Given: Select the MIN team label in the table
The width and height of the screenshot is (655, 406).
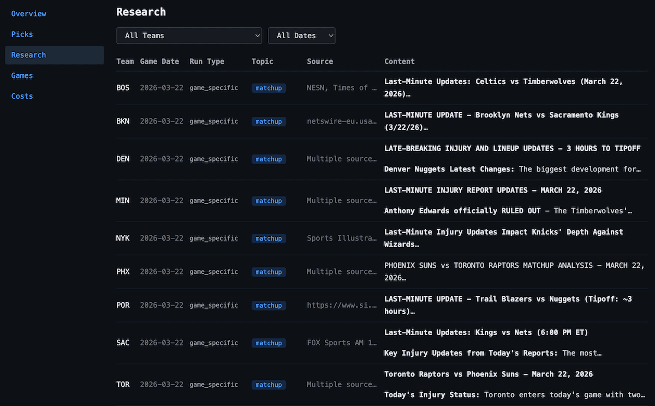Looking at the screenshot, I should (123, 200).
